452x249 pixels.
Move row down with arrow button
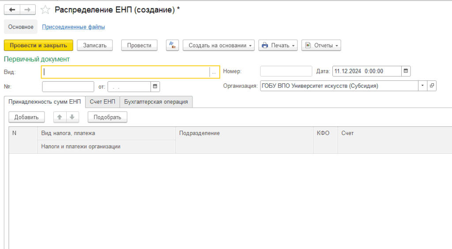(x=72, y=117)
